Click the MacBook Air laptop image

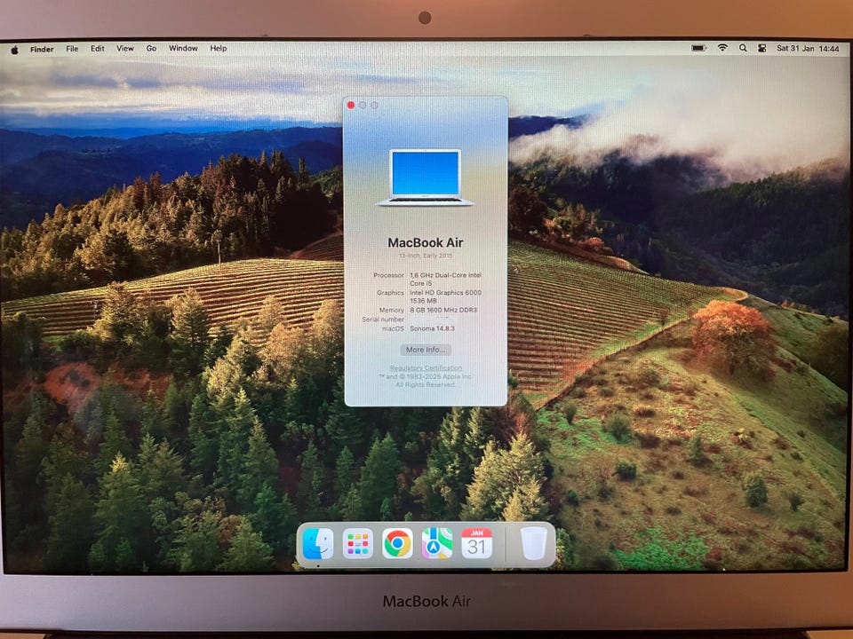click(426, 177)
